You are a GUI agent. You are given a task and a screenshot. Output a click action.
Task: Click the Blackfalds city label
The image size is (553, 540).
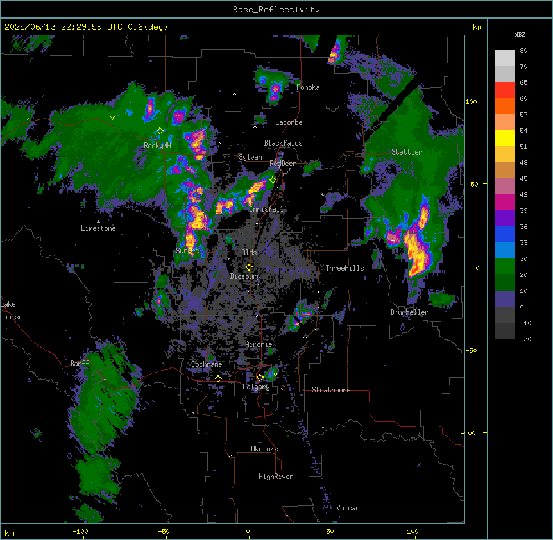(283, 143)
